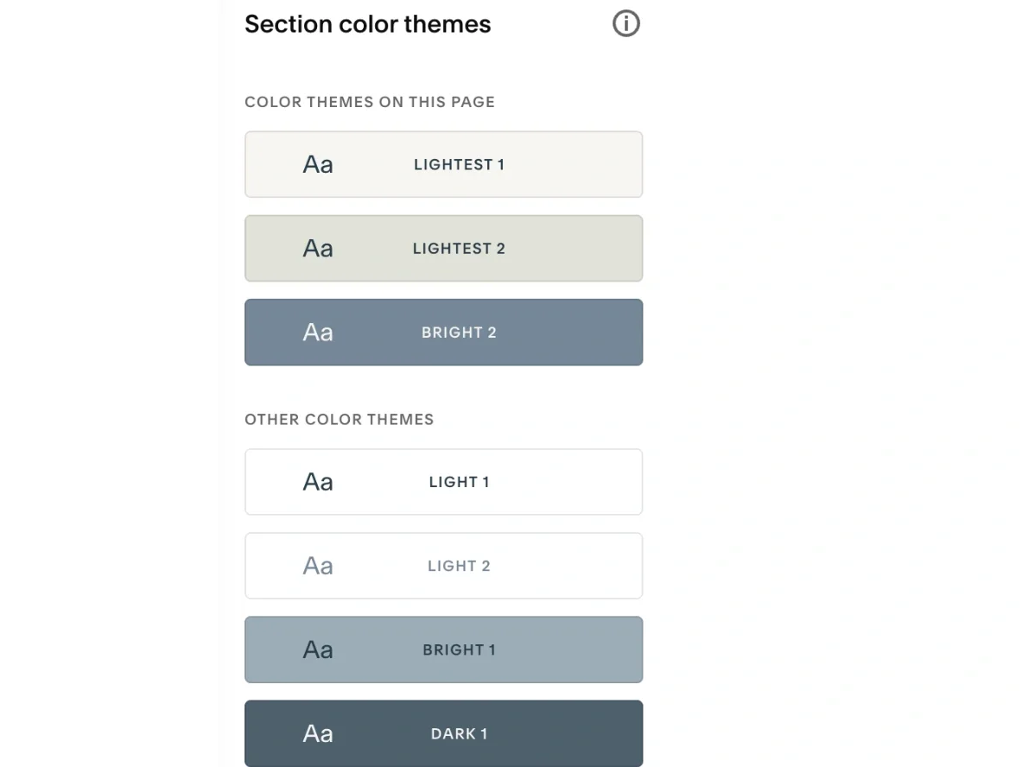The width and height of the screenshot is (1023, 767).
Task: Choose the Dark 1 color theme
Action: [443, 733]
